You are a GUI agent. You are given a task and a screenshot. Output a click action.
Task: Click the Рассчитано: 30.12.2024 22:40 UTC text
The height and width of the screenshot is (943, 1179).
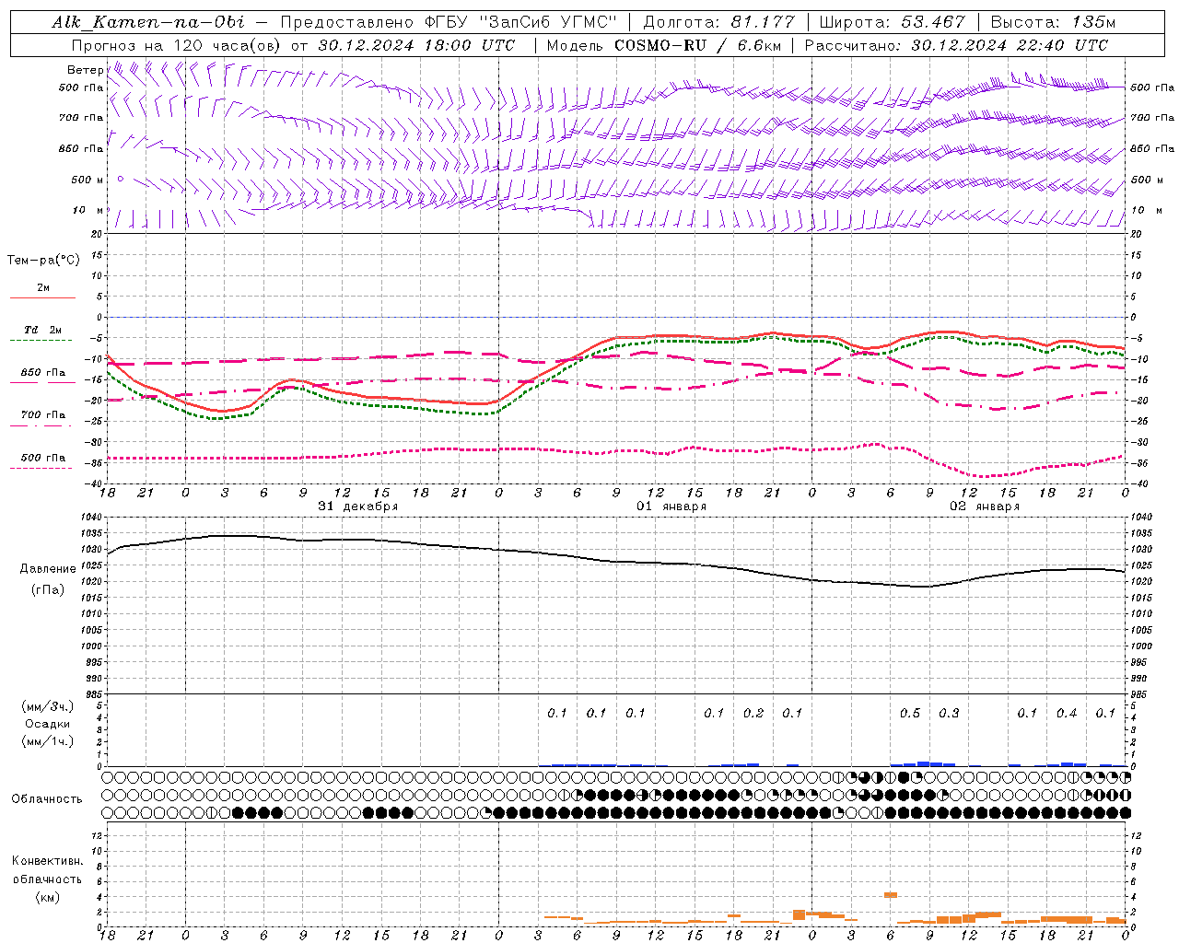pyautogui.click(x=956, y=45)
